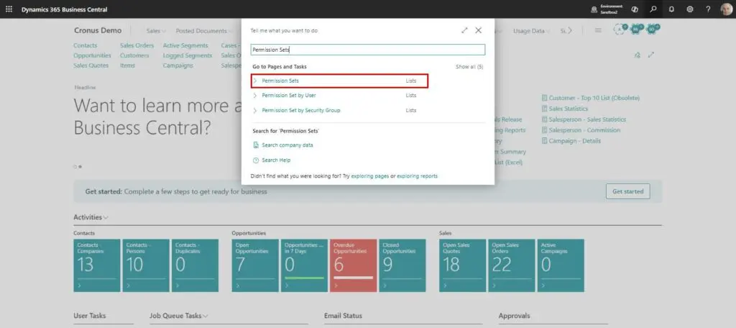Open the Closed Opportunities tile showing 9
Viewport: 736px width, 328px height.
[x=402, y=265]
